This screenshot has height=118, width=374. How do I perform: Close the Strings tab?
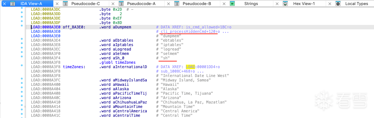click(224, 4)
